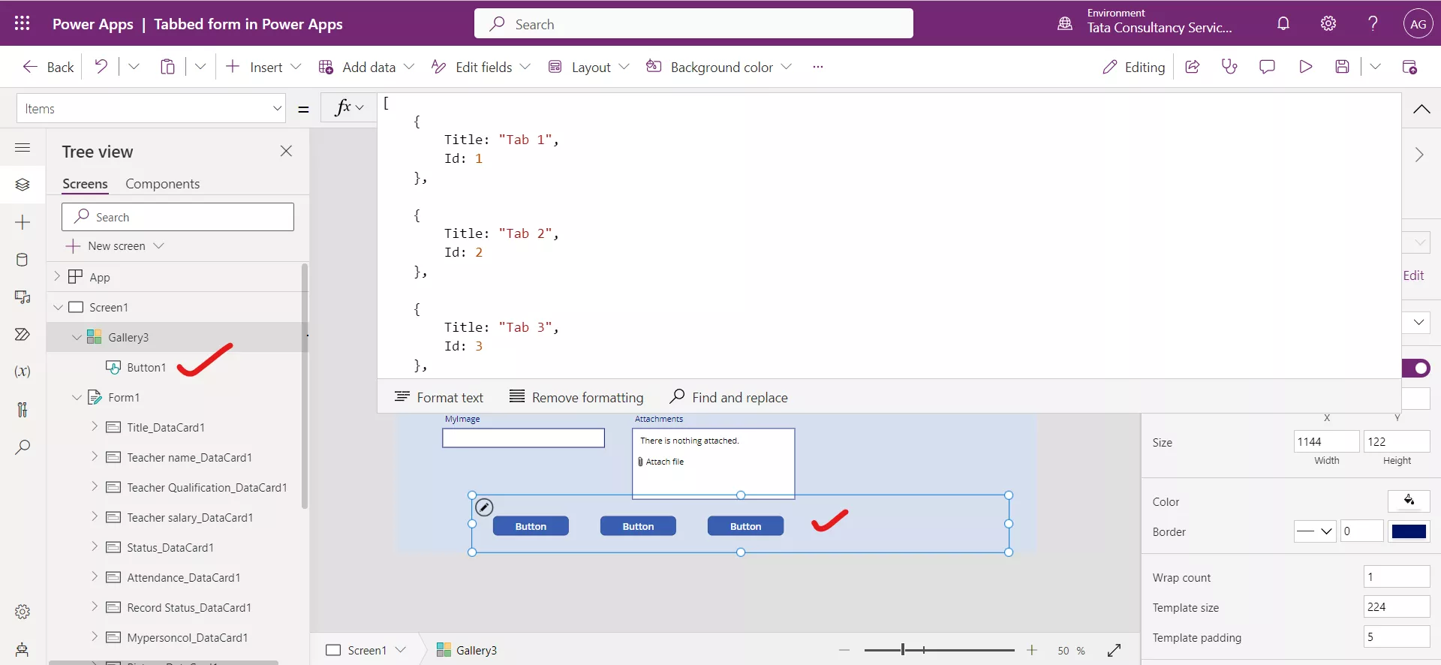Click the Editing mode button
Image resolution: width=1441 pixels, height=665 pixels.
tap(1133, 67)
